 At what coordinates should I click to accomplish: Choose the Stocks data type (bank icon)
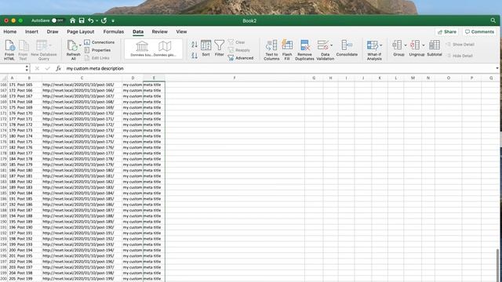point(141,49)
